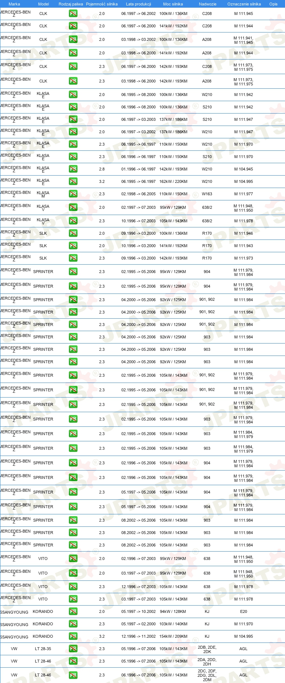Viewport: 285px width, 683px height.
Task: Select body cell W163
Action: point(207,194)
